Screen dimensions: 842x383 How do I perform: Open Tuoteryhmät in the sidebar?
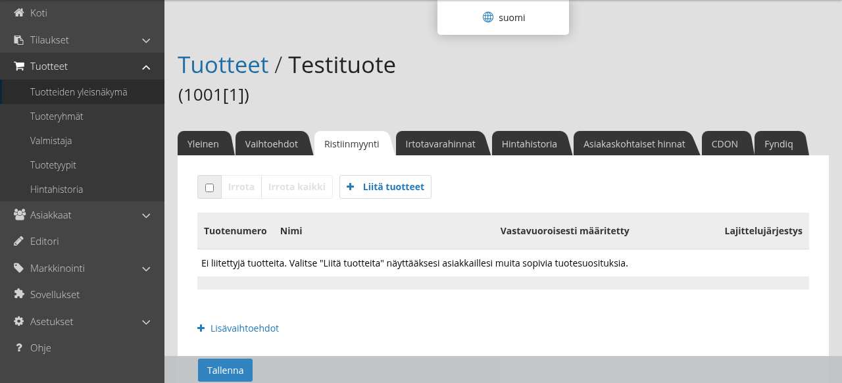pos(57,116)
